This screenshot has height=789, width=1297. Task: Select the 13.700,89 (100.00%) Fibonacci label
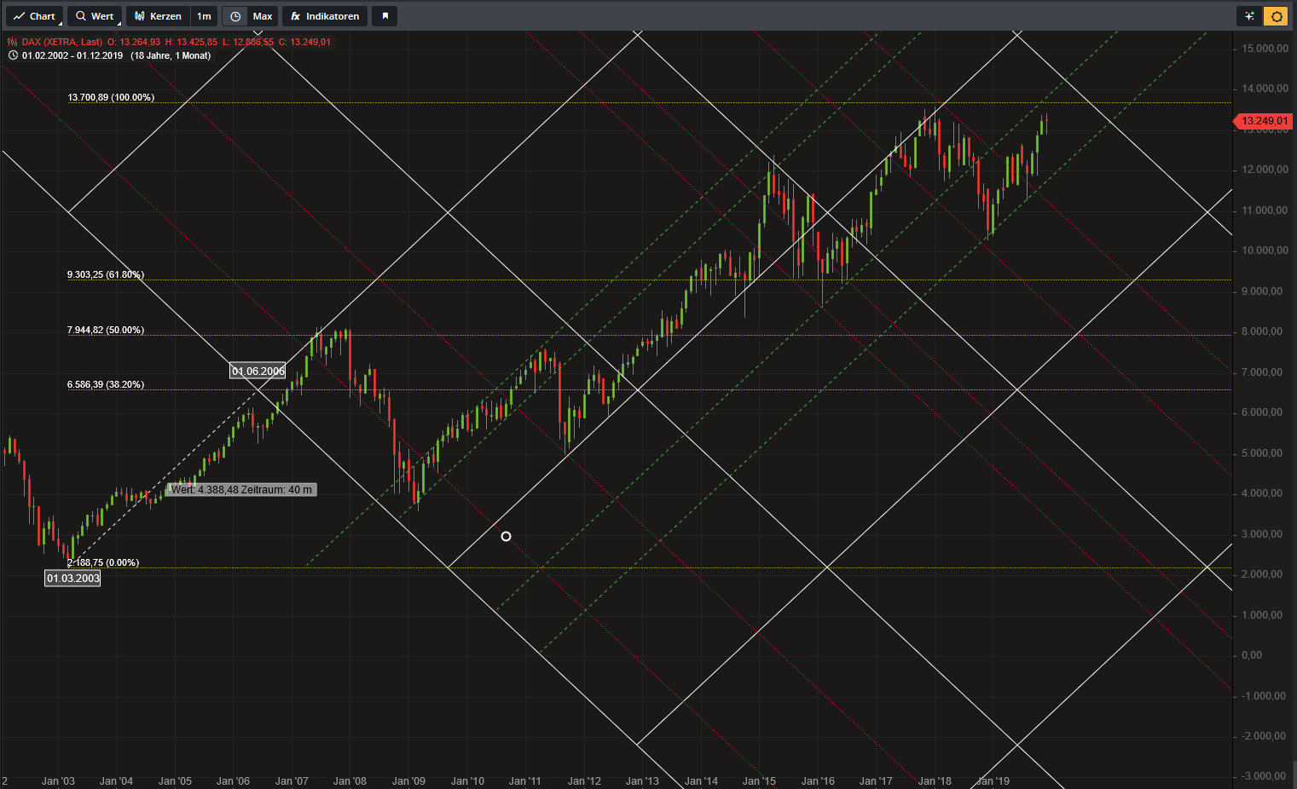(x=111, y=98)
